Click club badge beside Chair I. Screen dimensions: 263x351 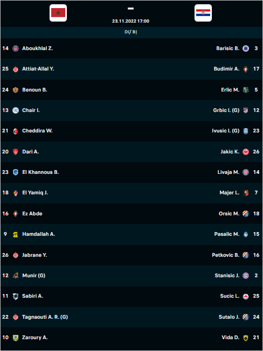coord(16,110)
